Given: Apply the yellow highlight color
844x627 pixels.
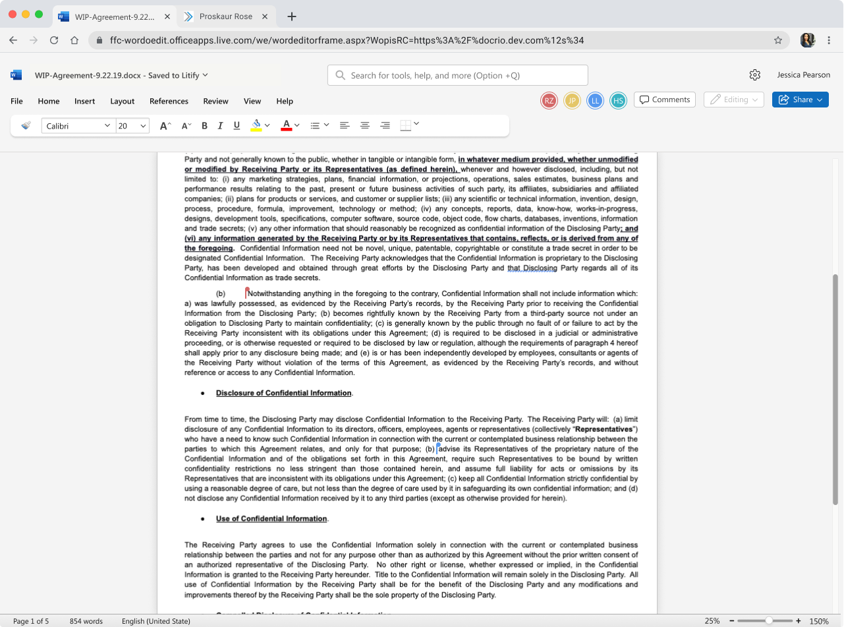Looking at the screenshot, I should 256,125.
